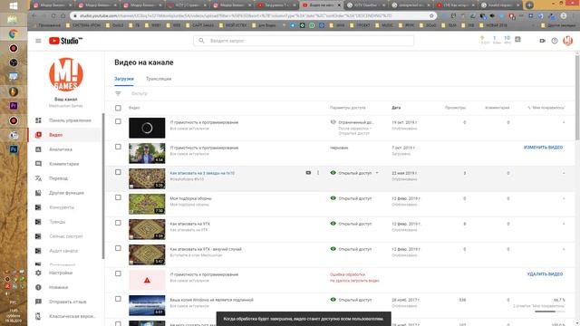This screenshot has height=326, width=580.
Task: Switch to the Загрузки tab
Action: pos(124,79)
